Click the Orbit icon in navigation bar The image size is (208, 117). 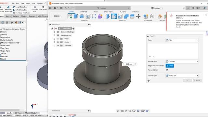tap(118, 111)
